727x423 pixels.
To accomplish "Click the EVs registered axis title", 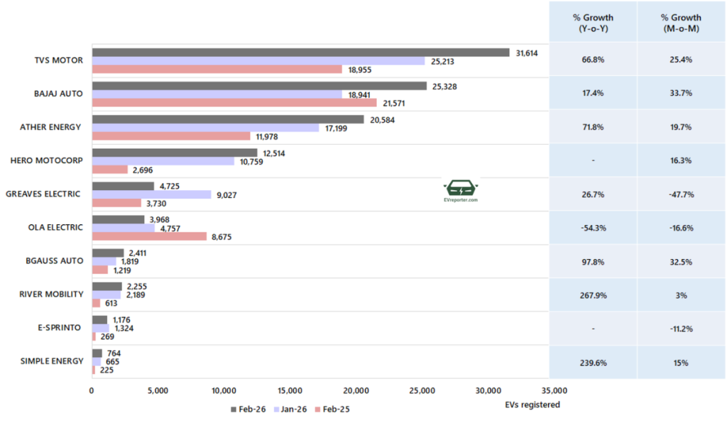I will (531, 405).
